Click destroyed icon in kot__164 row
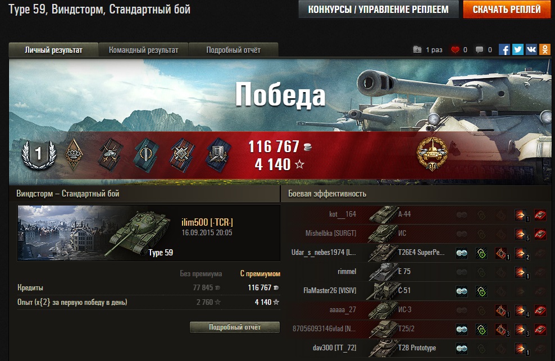The width and height of the screenshot is (555, 361). tap(540, 214)
